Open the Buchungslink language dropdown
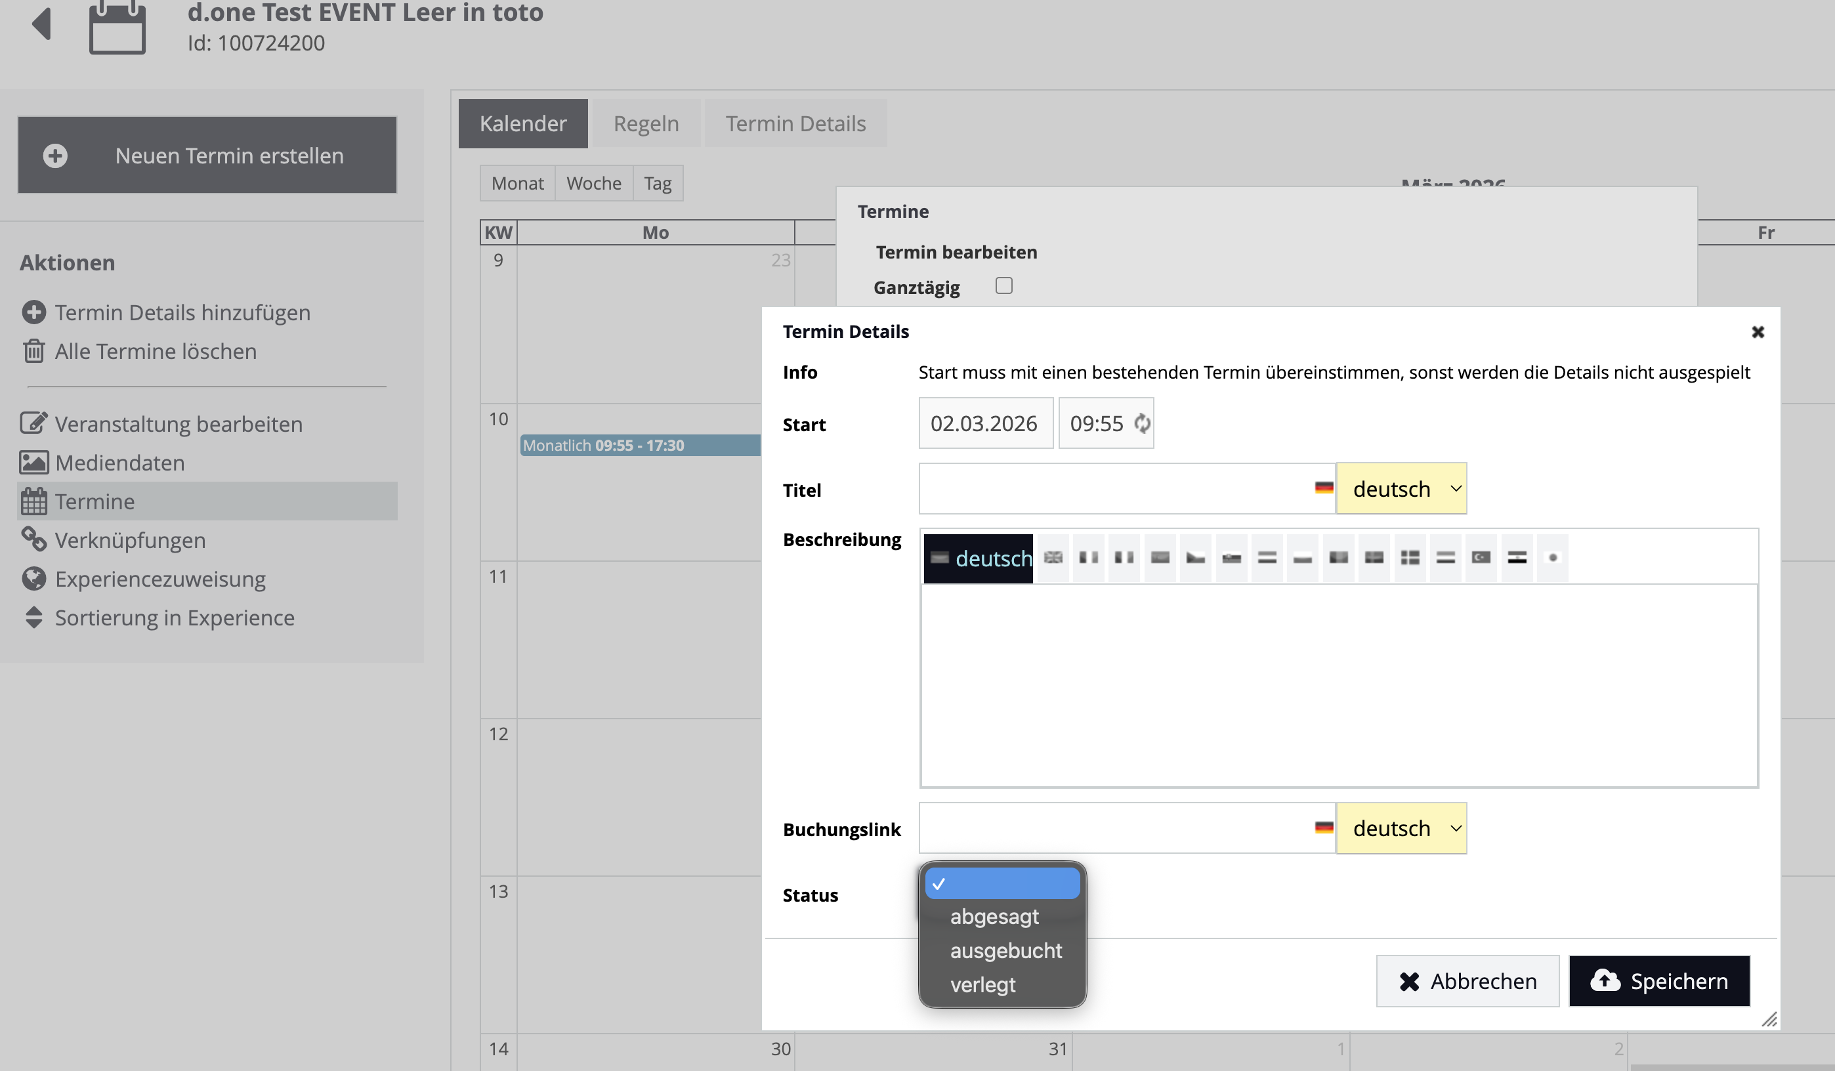Screen dimensions: 1835x1071 click(1401, 829)
